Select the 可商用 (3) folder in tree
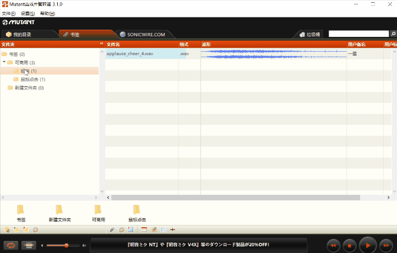 (x=25, y=63)
